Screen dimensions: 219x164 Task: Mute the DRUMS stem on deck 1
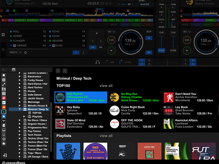(125, 24)
